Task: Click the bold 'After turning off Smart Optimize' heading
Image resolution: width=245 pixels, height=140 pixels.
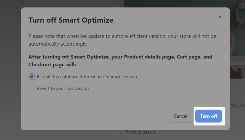Action: 120,61
